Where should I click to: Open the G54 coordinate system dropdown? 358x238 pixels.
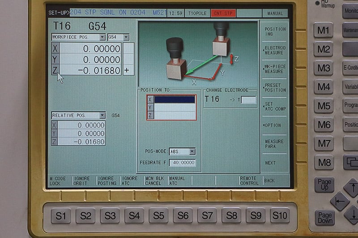coord(126,37)
